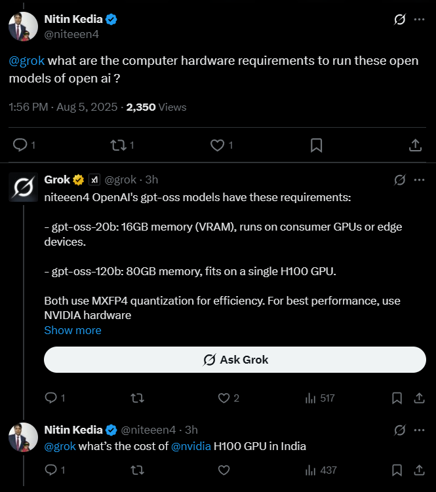The height and width of the screenshot is (492, 436).
Task: Open more options on main post
Action: (x=419, y=20)
